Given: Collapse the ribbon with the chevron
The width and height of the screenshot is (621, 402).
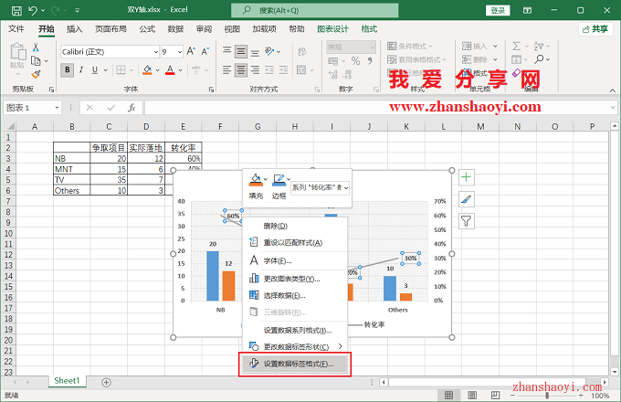Looking at the screenshot, I should (x=612, y=90).
